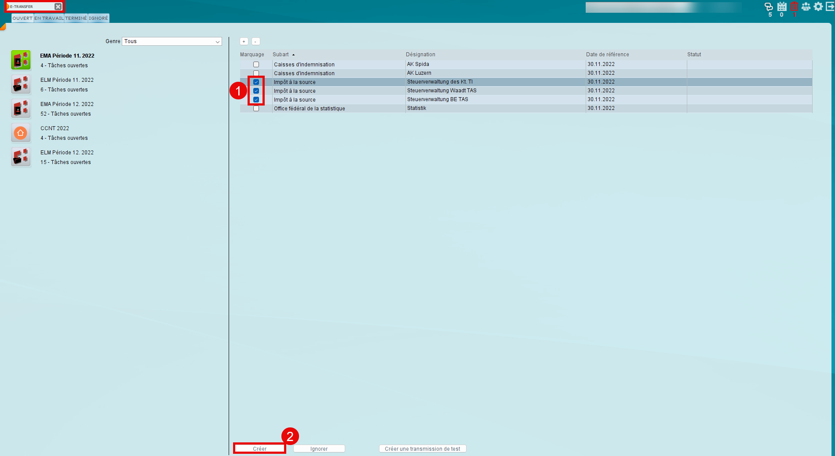The width and height of the screenshot is (835, 456).
Task: Open the chat messages icon
Action: (769, 7)
